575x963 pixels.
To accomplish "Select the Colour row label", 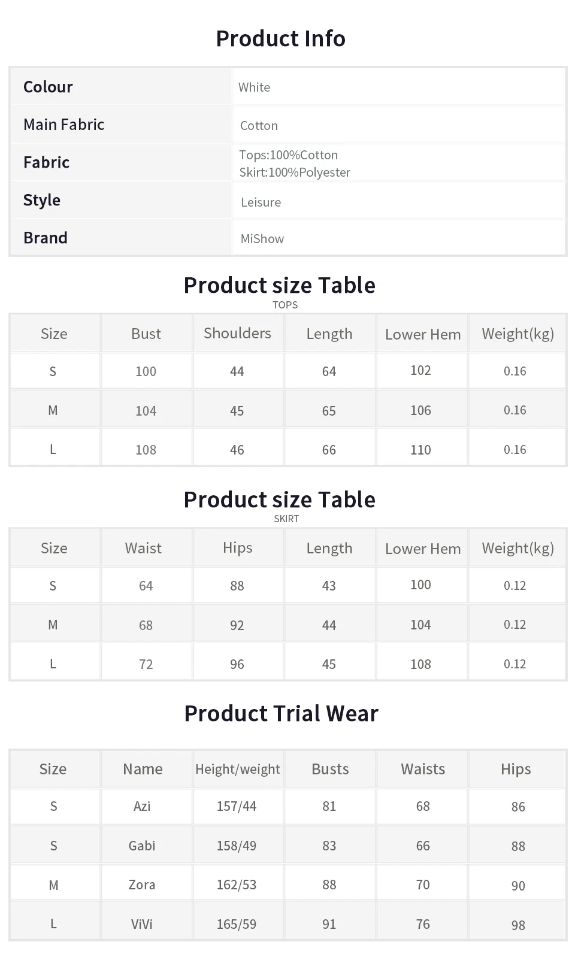I will 48,87.
